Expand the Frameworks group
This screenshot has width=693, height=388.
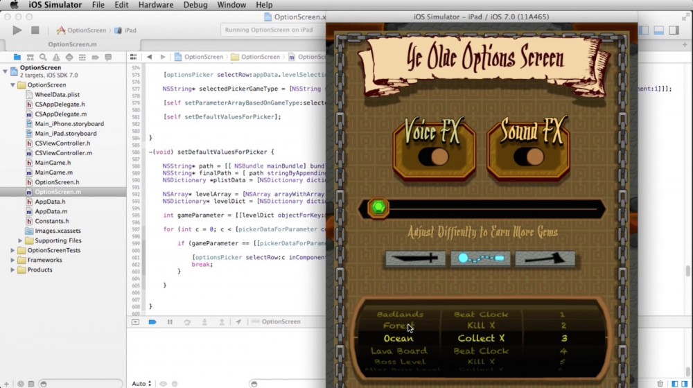[x=13, y=260]
